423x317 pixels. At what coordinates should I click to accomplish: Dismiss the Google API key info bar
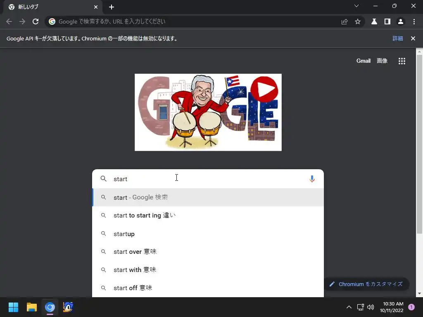point(413,38)
